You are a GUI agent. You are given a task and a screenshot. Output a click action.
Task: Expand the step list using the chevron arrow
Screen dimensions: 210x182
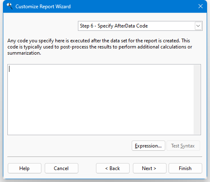pos(198,26)
